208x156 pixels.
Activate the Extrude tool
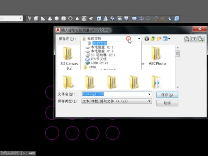(99, 18)
